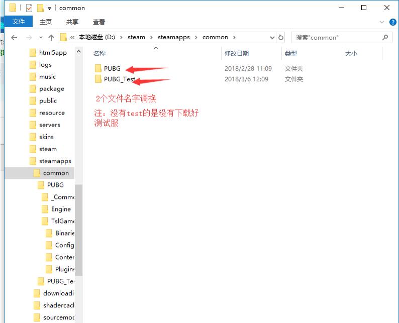Viewport: 399px width, 323px height.
Task: Sort by the 大小 column header
Action: [x=351, y=53]
